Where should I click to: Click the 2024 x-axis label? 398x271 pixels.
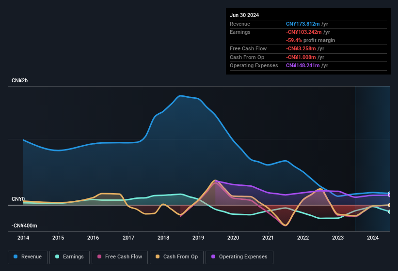(373, 238)
